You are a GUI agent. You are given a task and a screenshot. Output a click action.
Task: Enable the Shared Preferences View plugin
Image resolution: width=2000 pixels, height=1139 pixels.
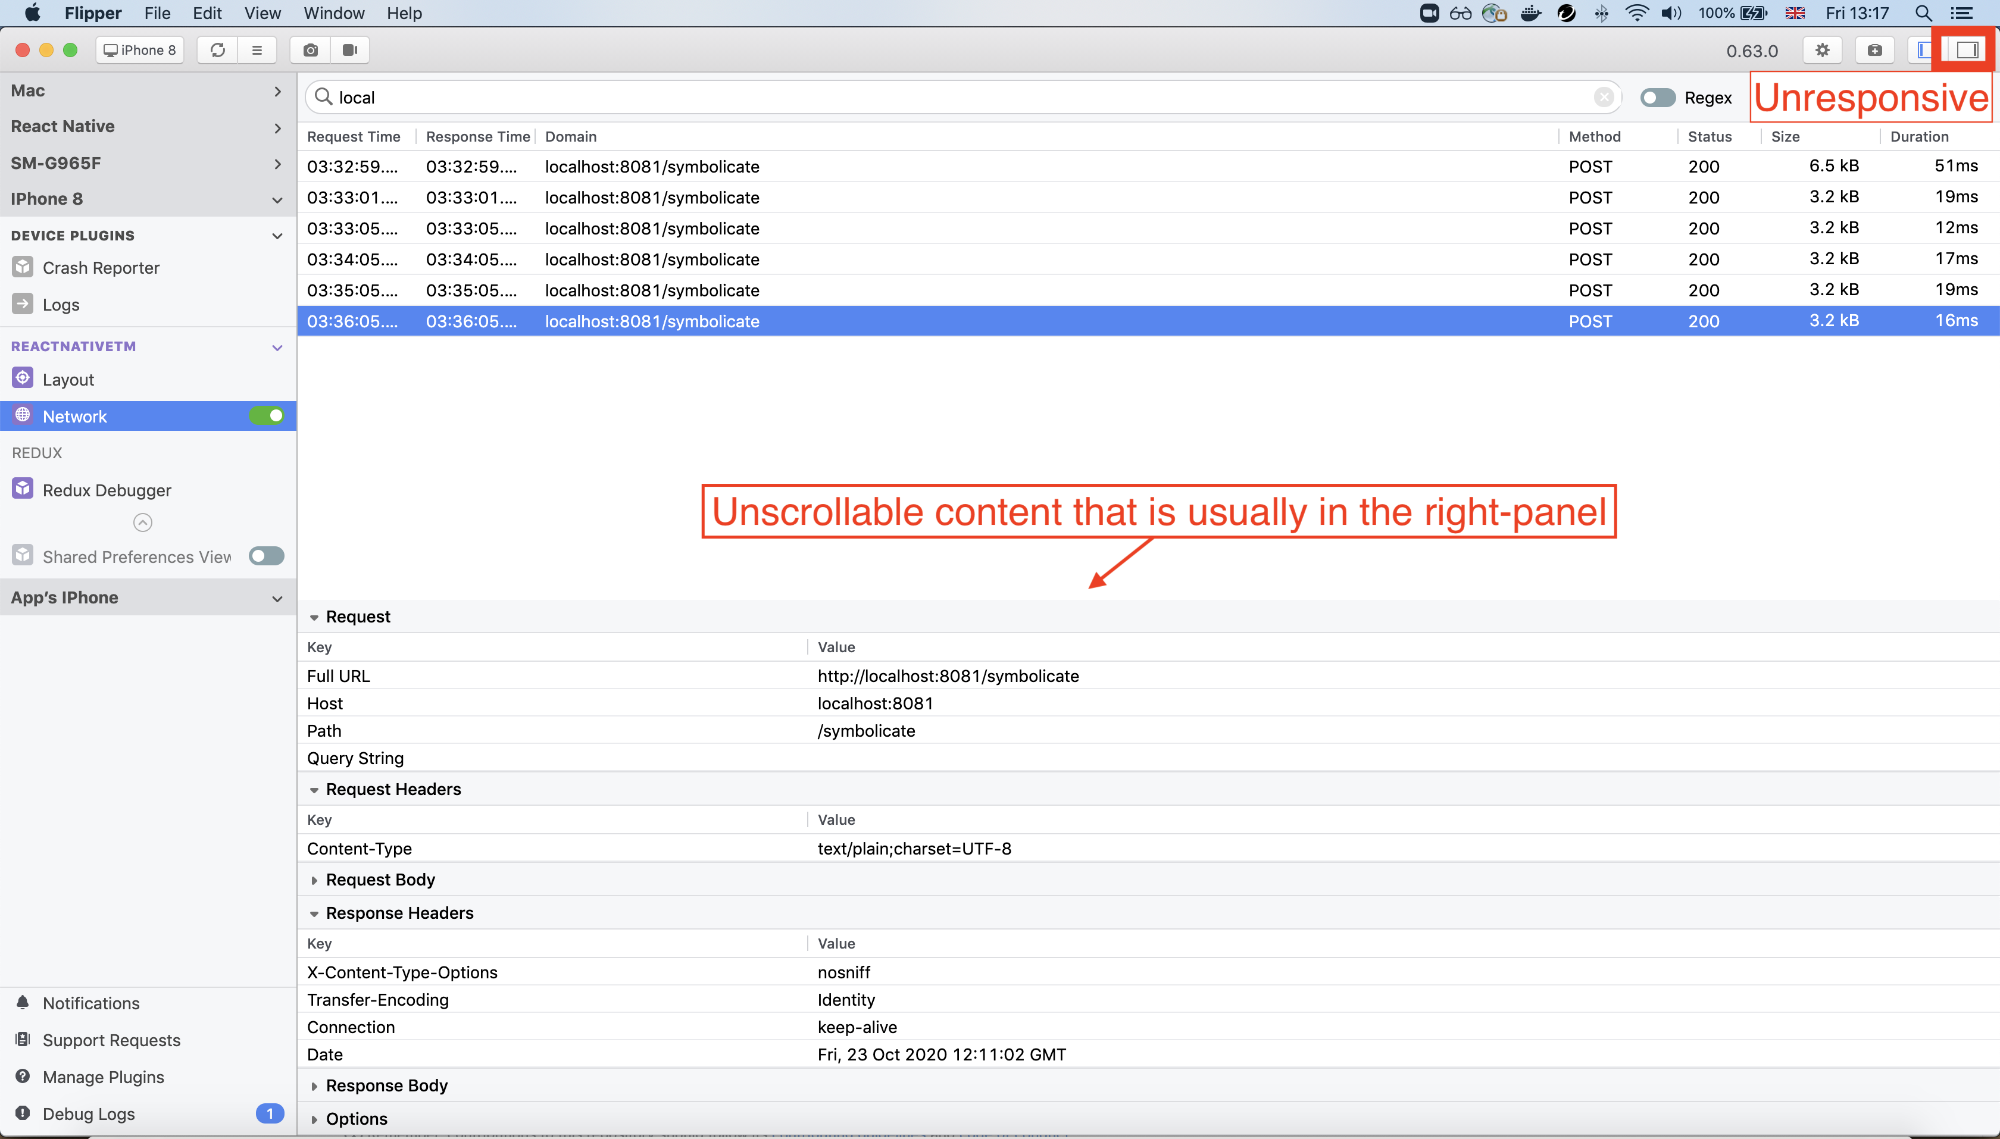coord(266,555)
